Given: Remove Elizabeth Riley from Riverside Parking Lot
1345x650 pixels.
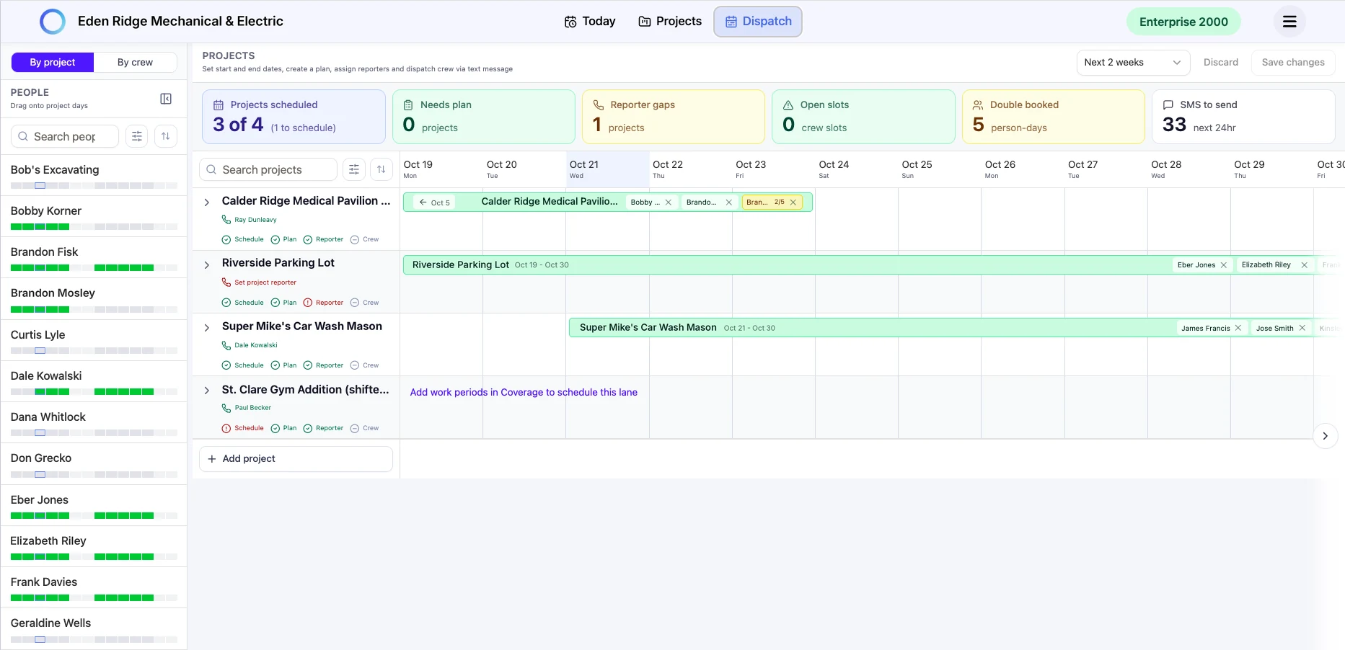Looking at the screenshot, I should pos(1305,265).
